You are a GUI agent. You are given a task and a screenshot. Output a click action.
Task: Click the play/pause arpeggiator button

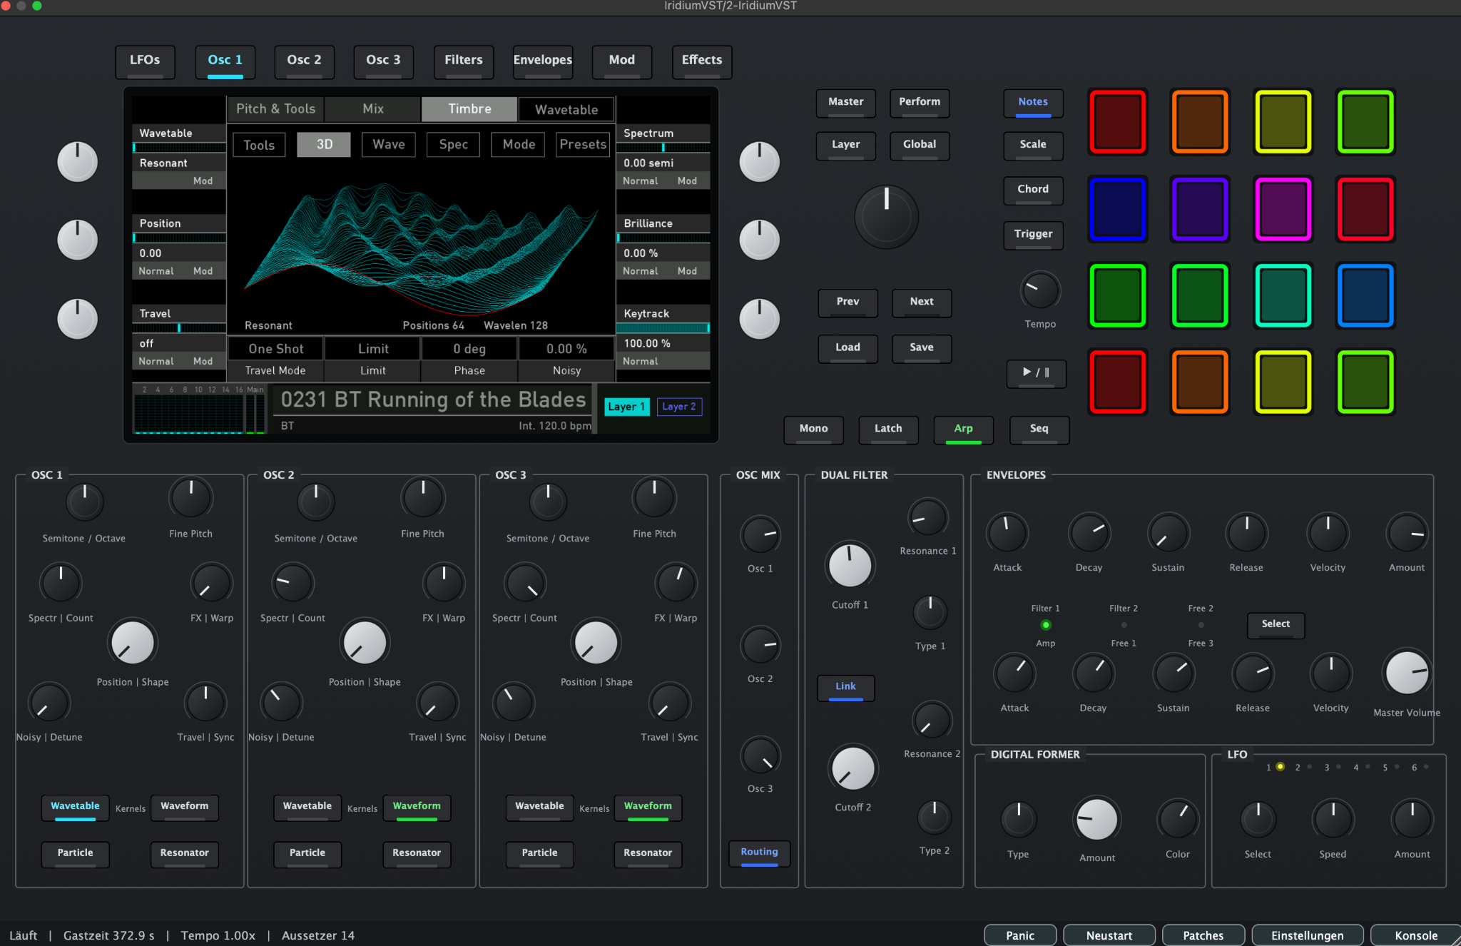[1036, 373]
